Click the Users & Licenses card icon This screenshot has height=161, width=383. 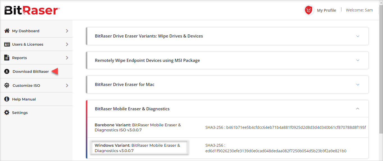point(7,44)
